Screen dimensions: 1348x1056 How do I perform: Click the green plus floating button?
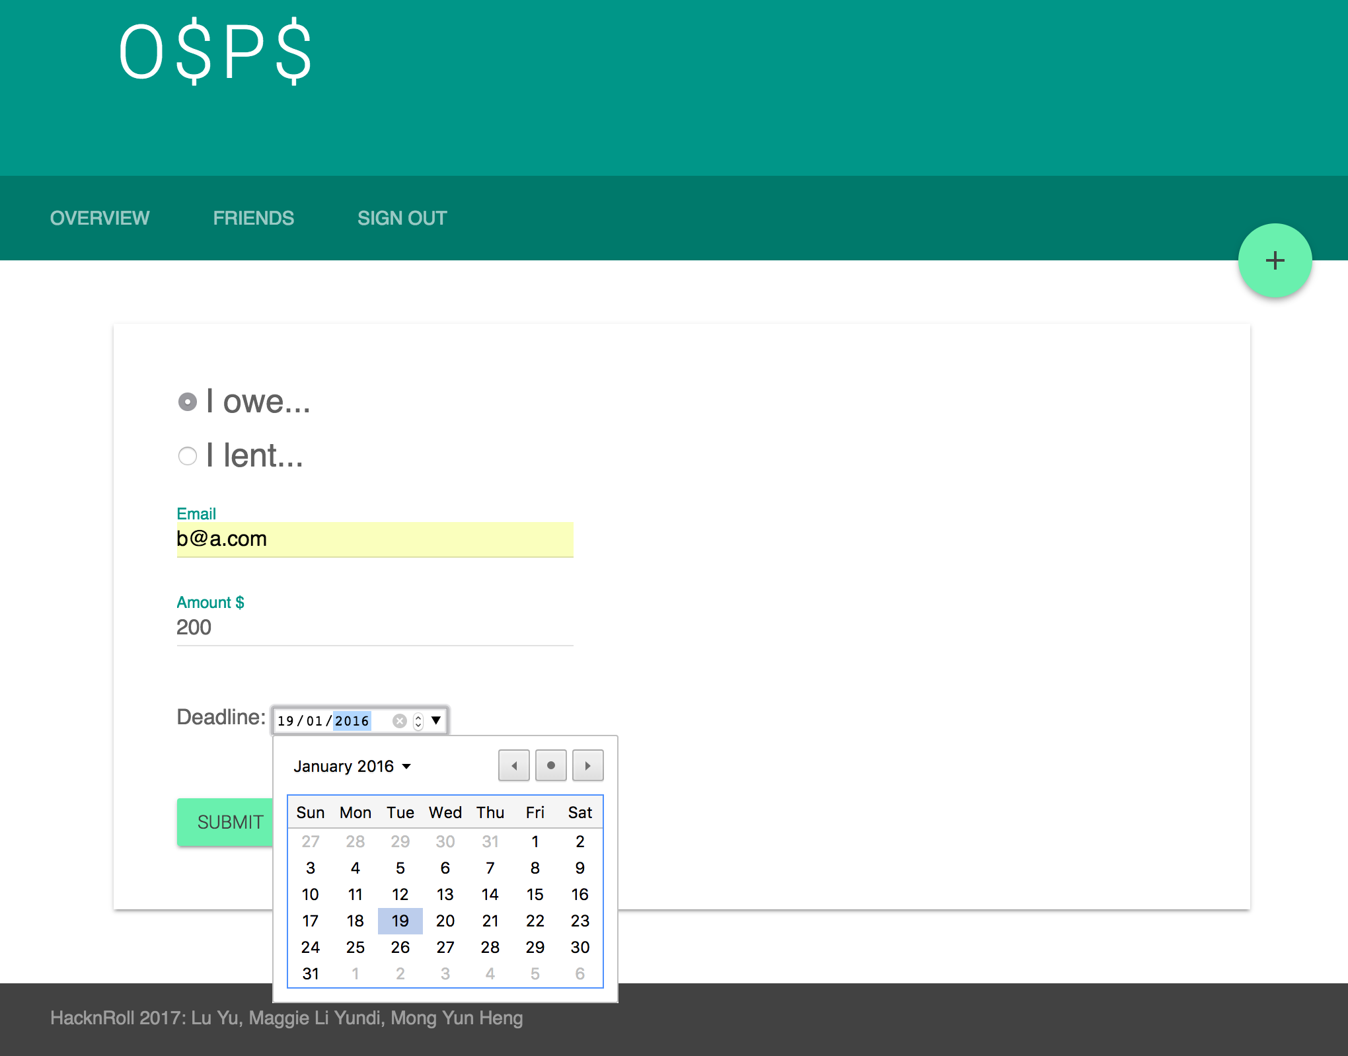(1275, 260)
